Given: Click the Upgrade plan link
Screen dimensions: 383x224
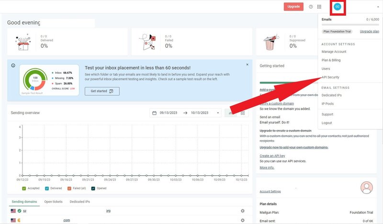Looking at the screenshot, I should pos(369,32).
